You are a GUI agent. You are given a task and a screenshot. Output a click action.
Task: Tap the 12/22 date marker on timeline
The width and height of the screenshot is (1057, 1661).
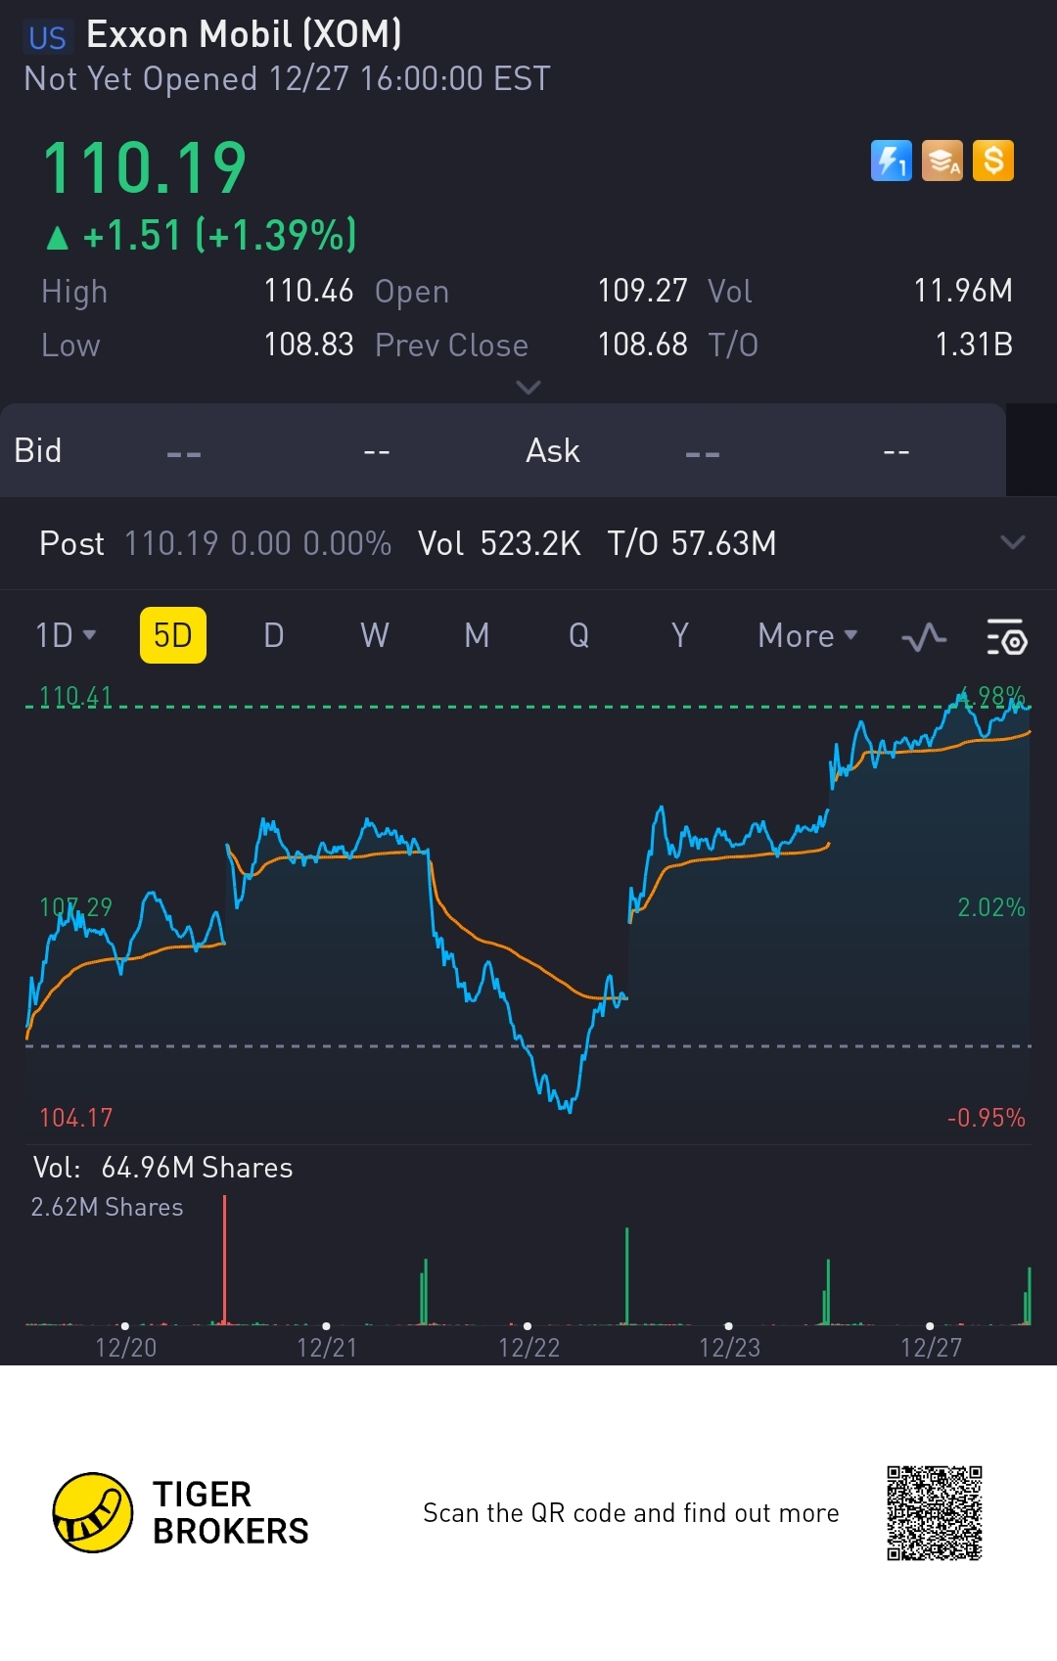528,1347
